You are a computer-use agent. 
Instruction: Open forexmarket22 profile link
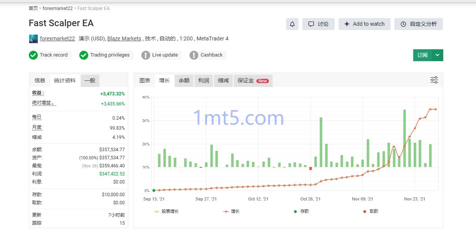[x=57, y=38]
